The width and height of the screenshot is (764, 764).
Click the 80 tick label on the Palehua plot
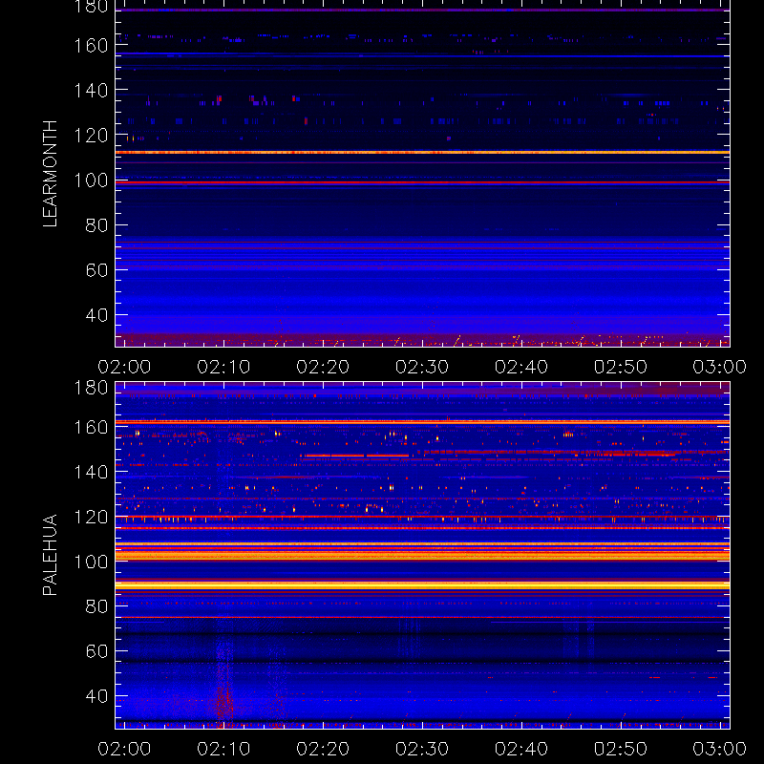tap(96, 606)
